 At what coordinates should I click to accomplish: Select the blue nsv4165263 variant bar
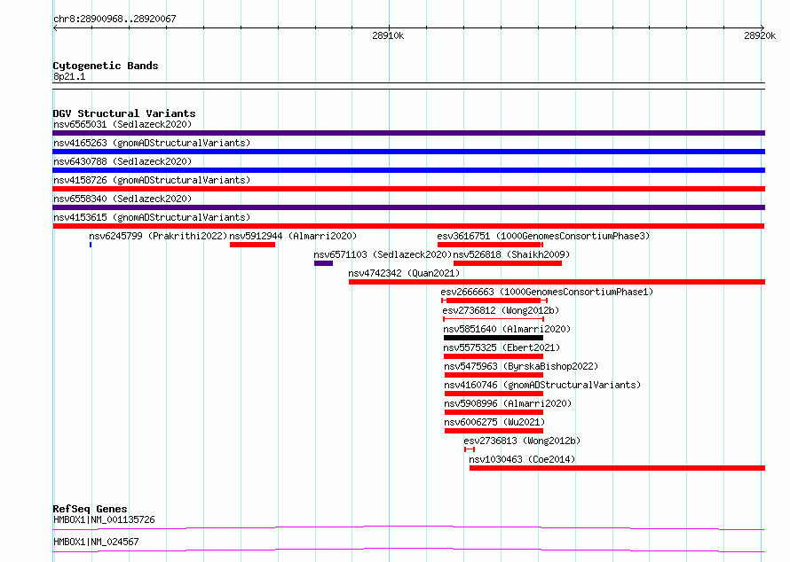(408, 152)
